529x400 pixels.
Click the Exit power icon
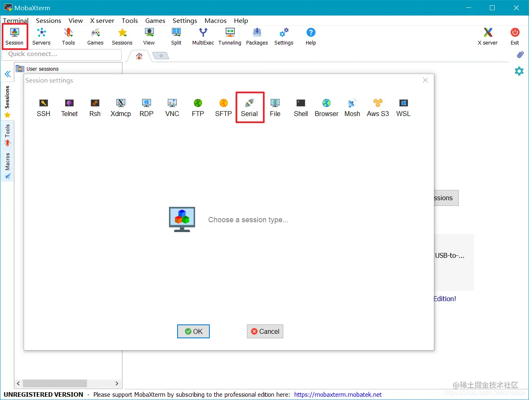click(515, 36)
